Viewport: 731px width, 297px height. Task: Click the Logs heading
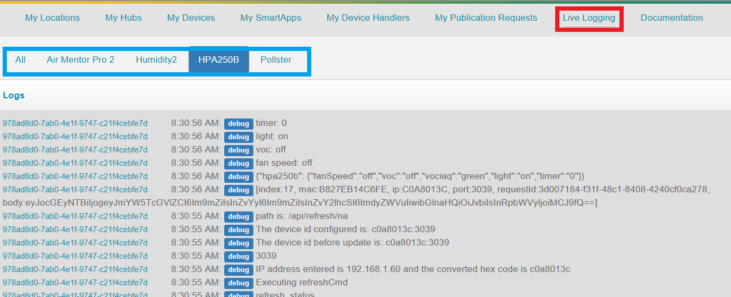tap(14, 96)
